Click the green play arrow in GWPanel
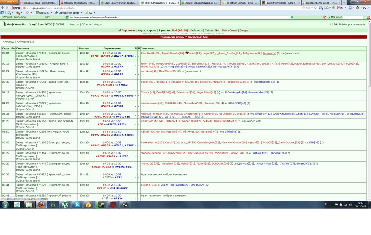Screen dimensions: 371x235 292,17
